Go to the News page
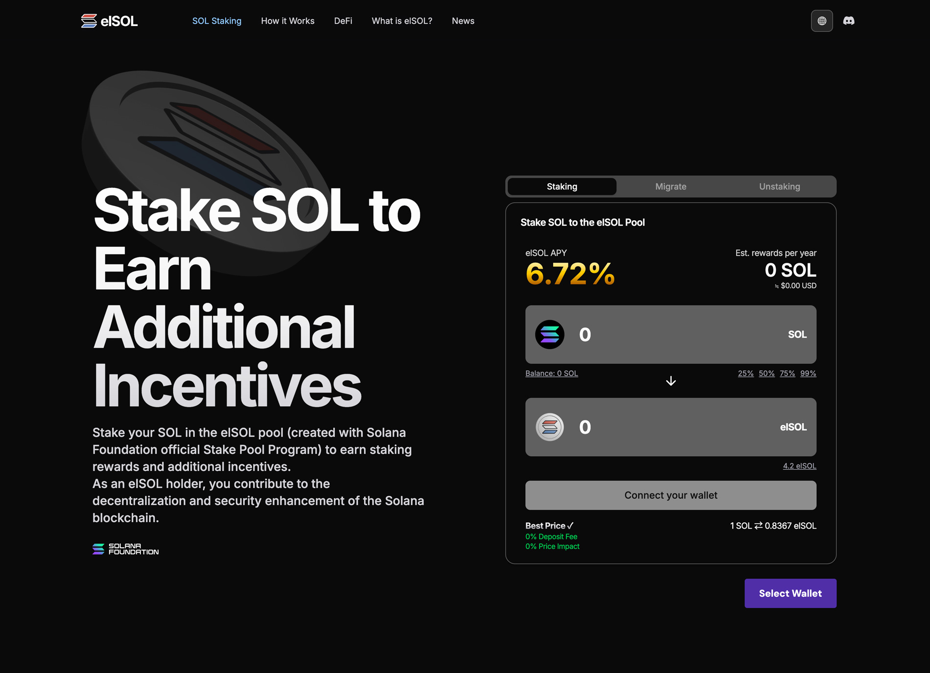The width and height of the screenshot is (930, 673). 463,21
